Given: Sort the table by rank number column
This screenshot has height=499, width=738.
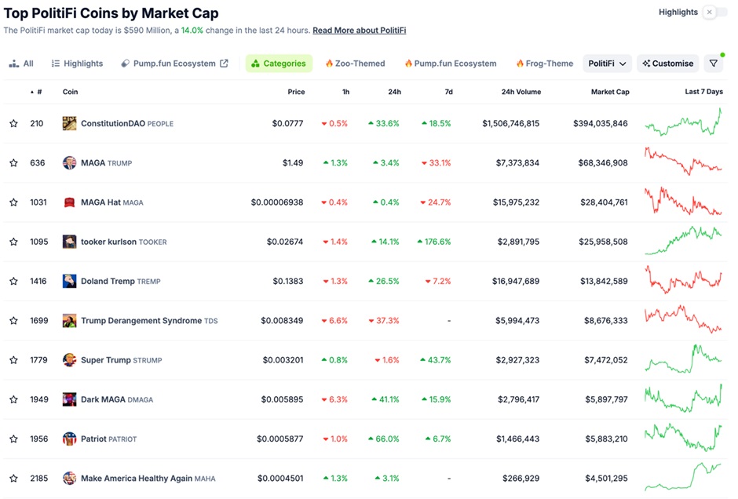Looking at the screenshot, I should point(36,92).
